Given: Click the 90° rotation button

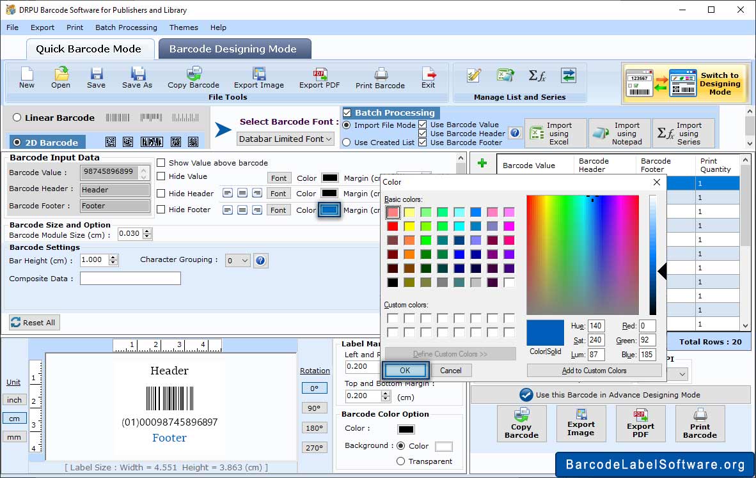Looking at the screenshot, I should (314, 408).
